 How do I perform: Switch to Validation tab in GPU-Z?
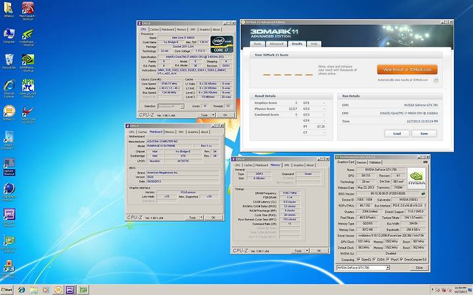pyautogui.click(x=375, y=163)
